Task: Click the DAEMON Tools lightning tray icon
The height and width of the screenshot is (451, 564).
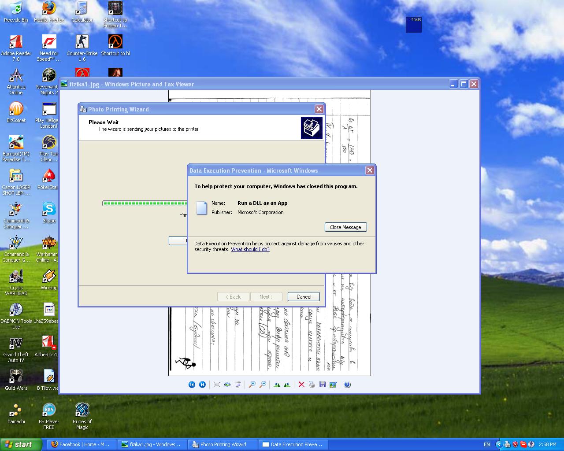Action: click(531, 444)
